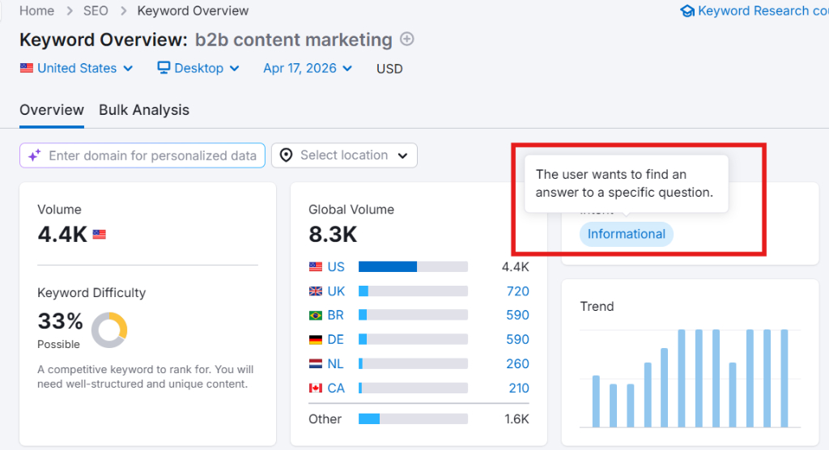829x450 pixels.
Task: Click the desktop monitor icon
Action: (164, 68)
